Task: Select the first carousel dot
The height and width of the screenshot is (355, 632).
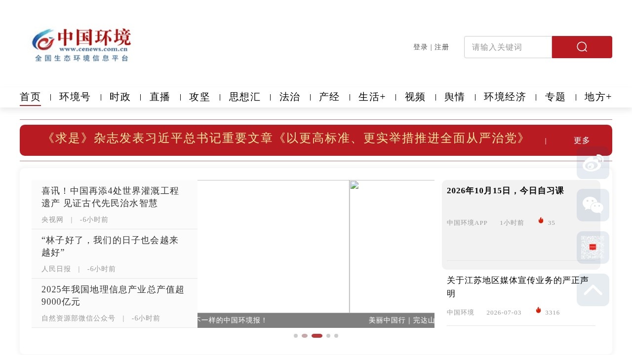Action: [296, 336]
